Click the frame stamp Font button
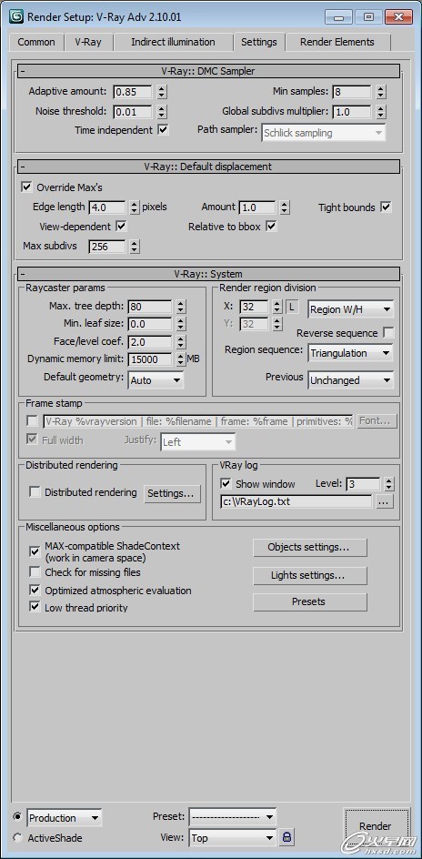Image resolution: width=422 pixels, height=859 pixels. [377, 420]
